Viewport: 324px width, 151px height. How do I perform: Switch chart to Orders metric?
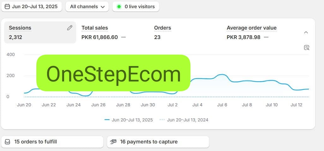coord(163,32)
